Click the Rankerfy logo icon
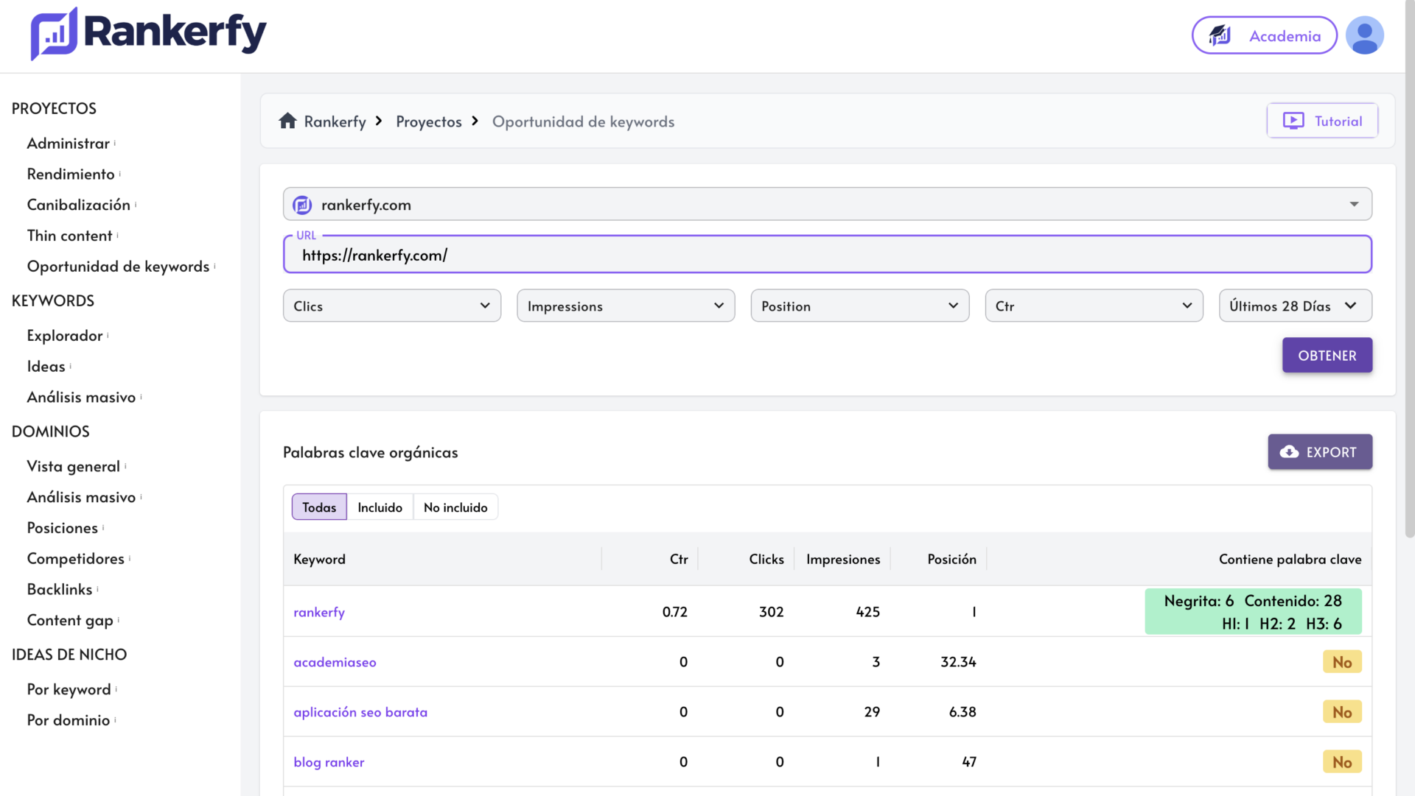The image size is (1415, 796). (54, 34)
